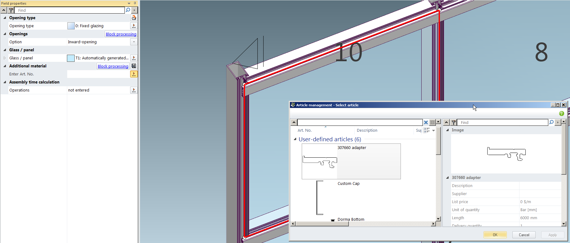The height and width of the screenshot is (243, 570).
Task: Sort by Art. No. column header
Action: pyautogui.click(x=305, y=130)
